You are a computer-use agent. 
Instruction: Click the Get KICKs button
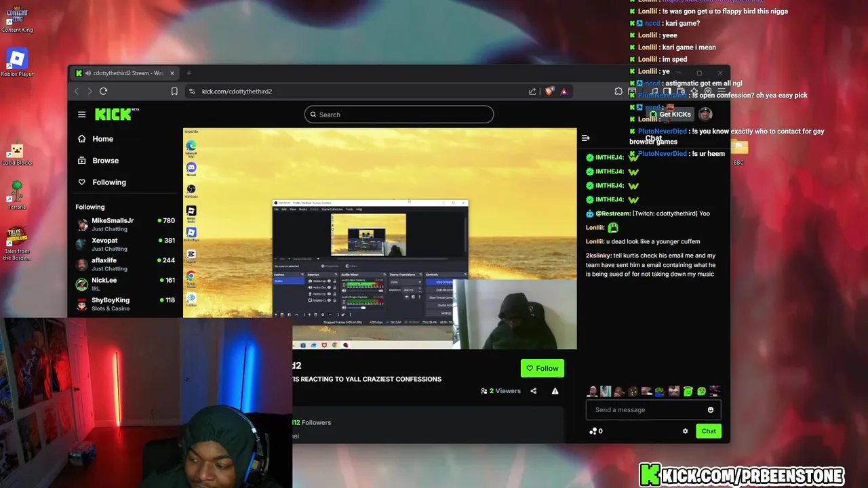[670, 114]
